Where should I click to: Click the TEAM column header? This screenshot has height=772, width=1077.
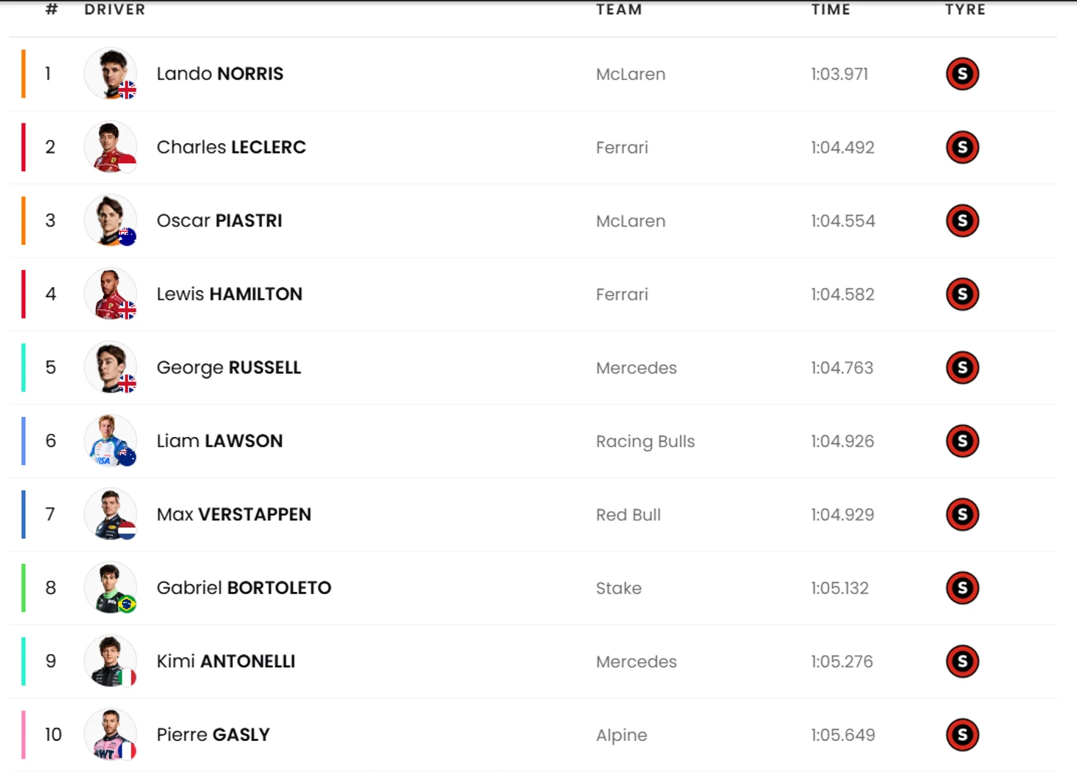point(619,10)
